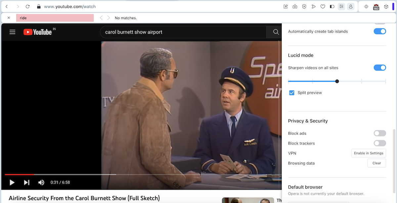The image size is (397, 203).
Task: Open the recommended video thumbnail below
Action: point(248,200)
